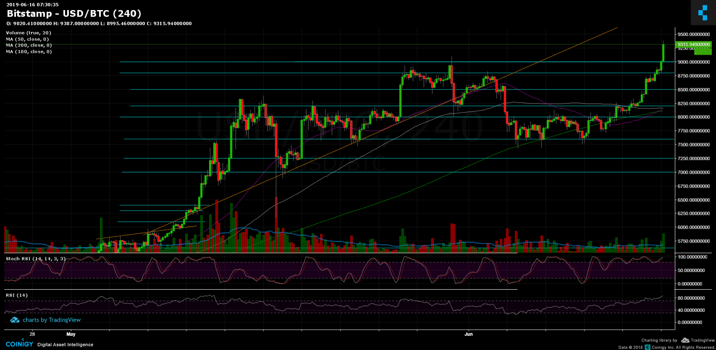The width and height of the screenshot is (716, 350).
Task: Click the Stoch RSI (14, 14, 3, 3) label
Action: (36, 259)
